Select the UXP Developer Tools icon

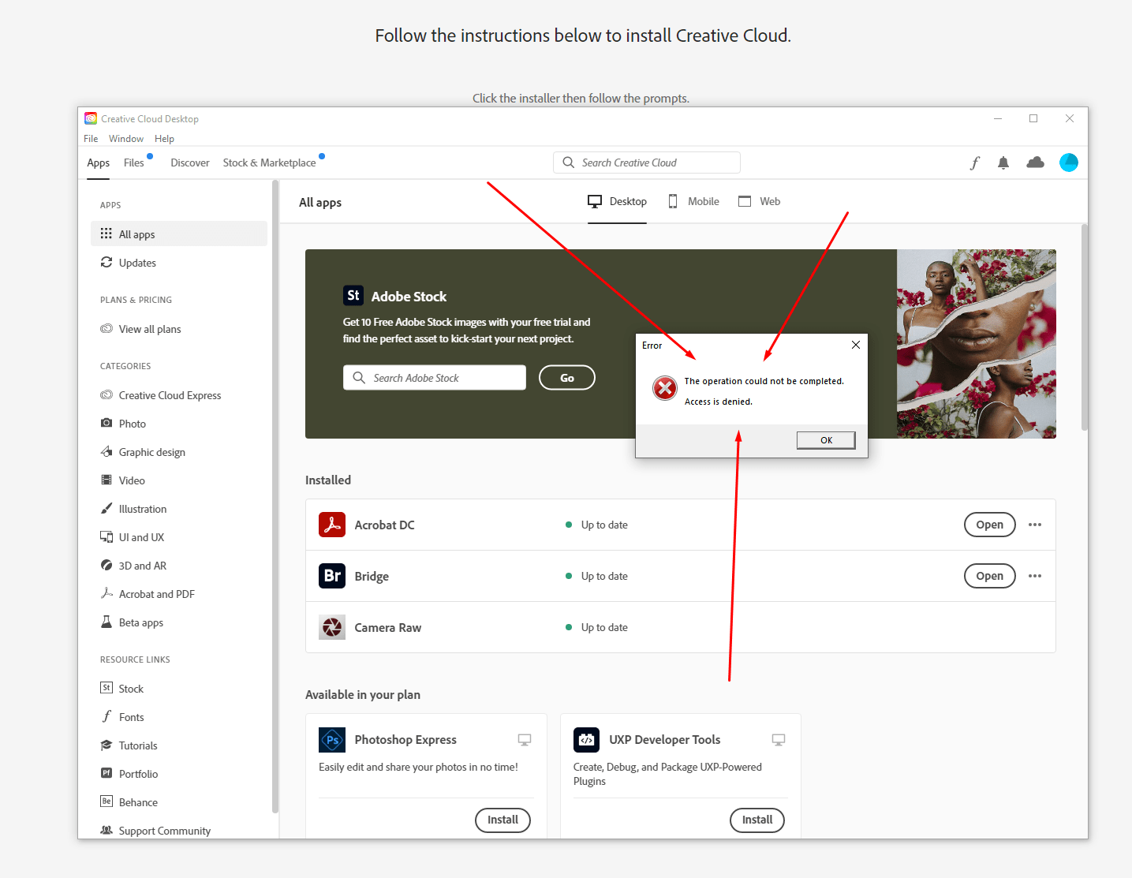(587, 740)
